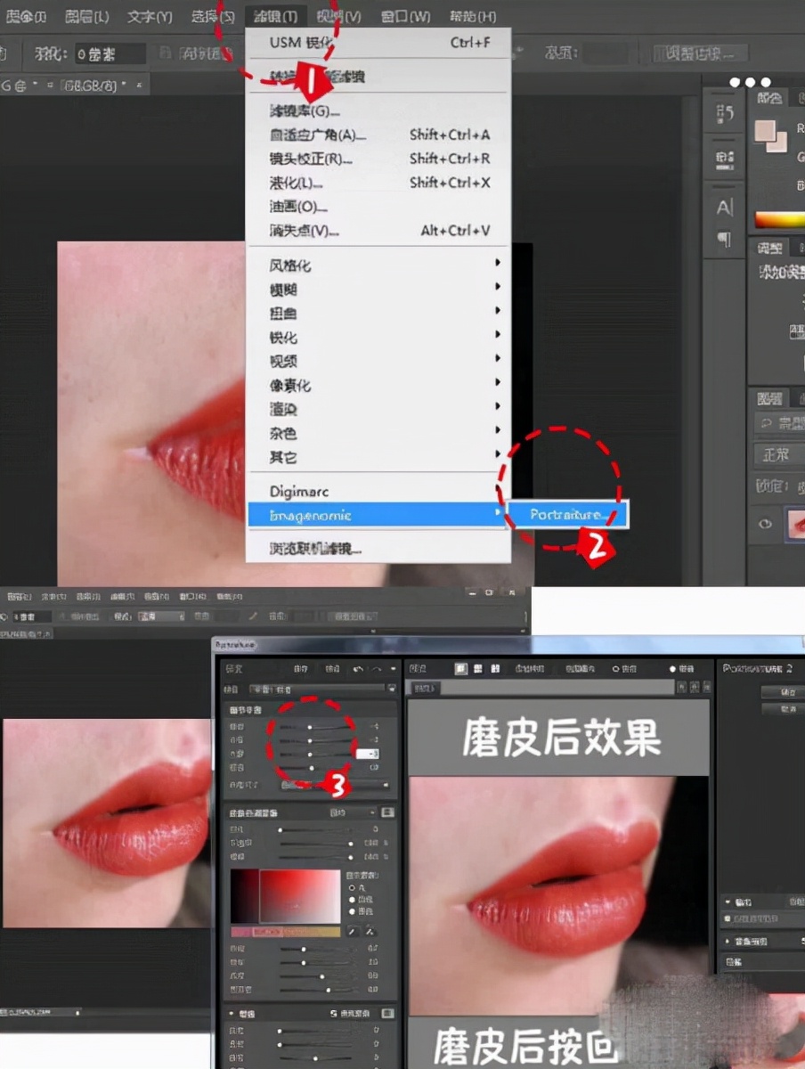Open the 文字(Y) Type menu
This screenshot has height=1069, width=805.
[x=150, y=16]
